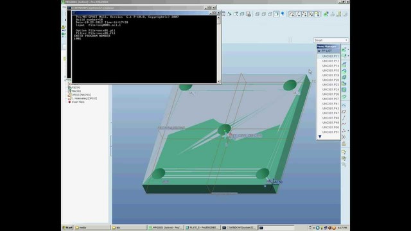This screenshot has width=411, height=231.
Task: Click the datum axis tool in sidebar
Action: point(344,118)
